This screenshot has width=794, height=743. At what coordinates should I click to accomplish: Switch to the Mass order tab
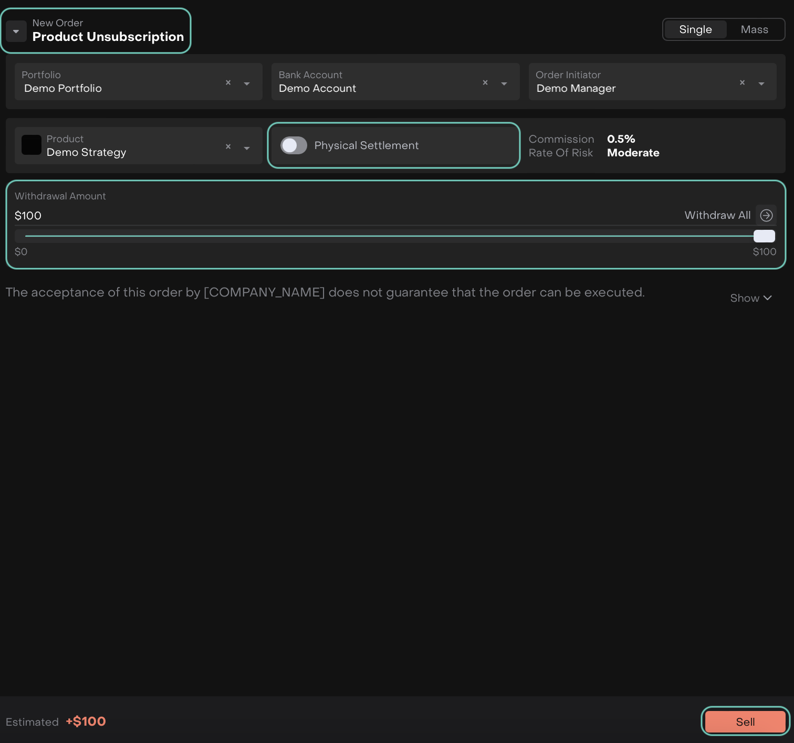(754, 29)
